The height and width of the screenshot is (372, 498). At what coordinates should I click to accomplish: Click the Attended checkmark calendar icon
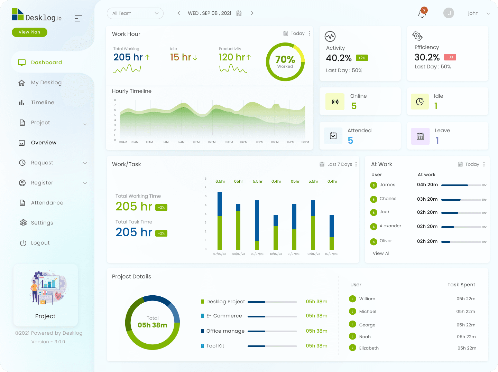click(x=333, y=136)
